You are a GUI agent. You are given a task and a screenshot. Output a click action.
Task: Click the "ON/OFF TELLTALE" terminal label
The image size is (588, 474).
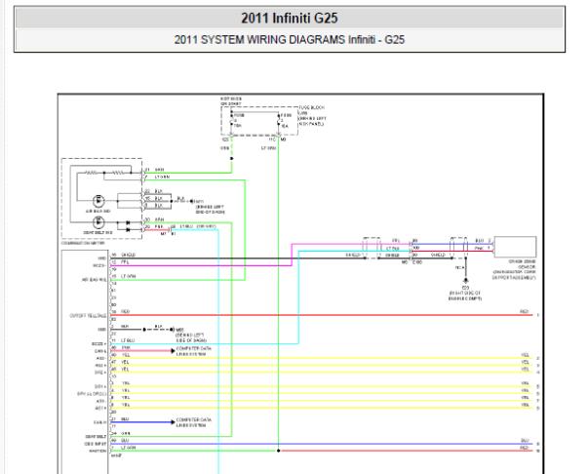(88, 316)
